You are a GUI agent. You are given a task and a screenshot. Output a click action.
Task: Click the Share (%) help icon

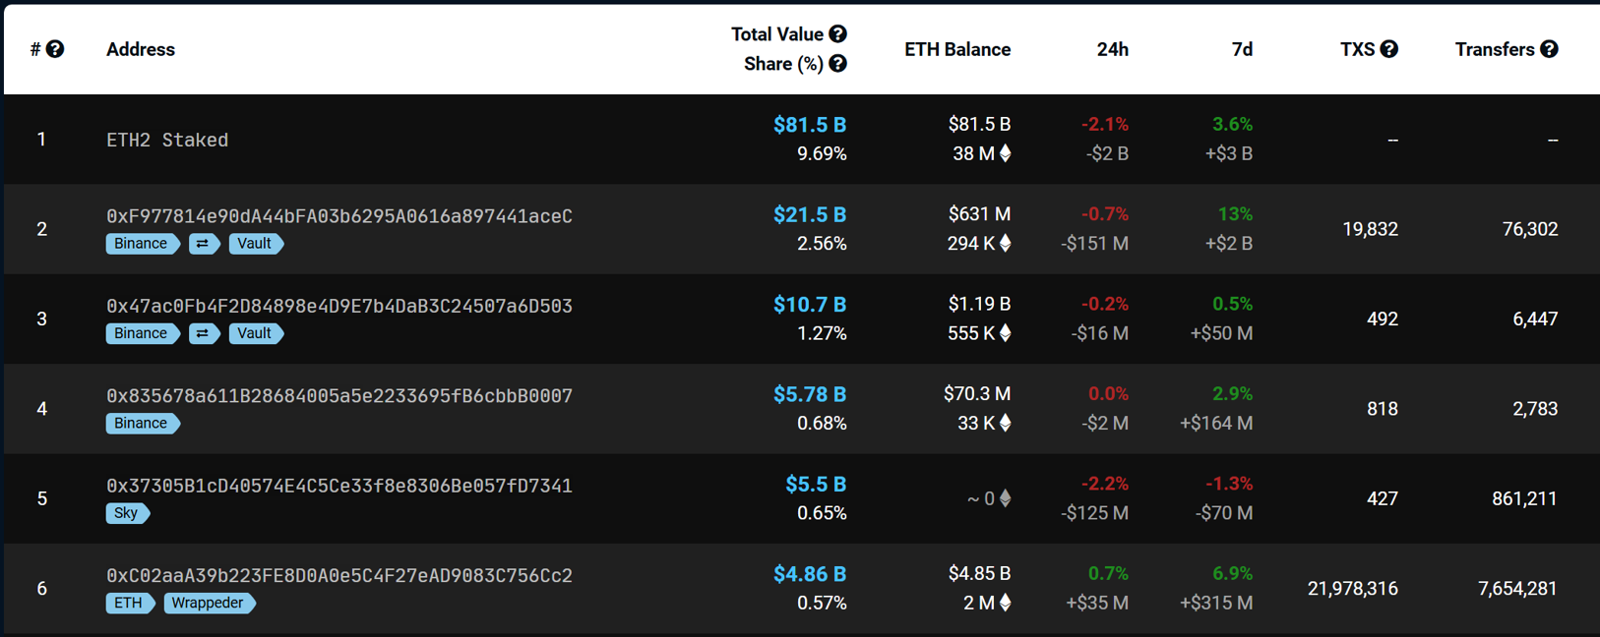[837, 64]
